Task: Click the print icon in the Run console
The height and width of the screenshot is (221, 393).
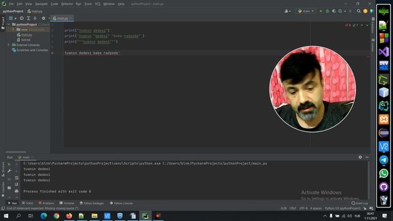Action: coord(17,191)
